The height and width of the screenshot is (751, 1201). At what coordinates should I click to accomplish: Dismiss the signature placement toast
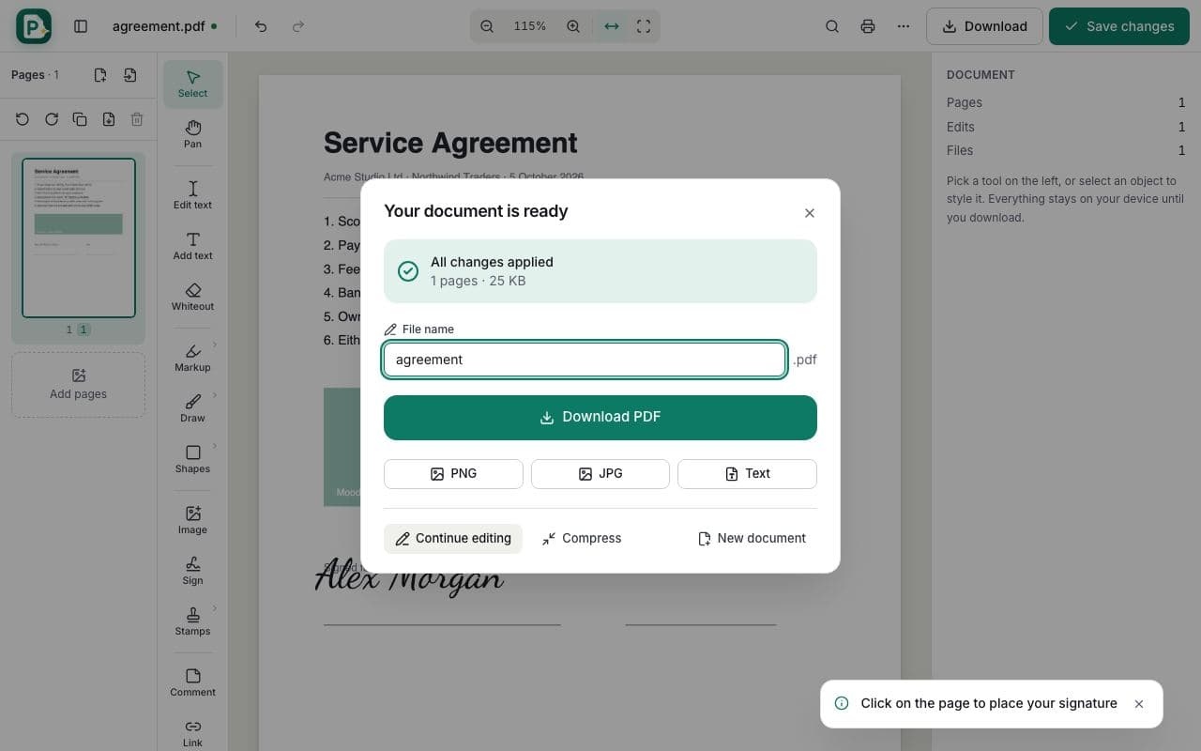pos(1139,704)
